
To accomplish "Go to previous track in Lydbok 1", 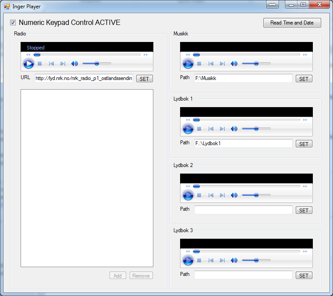I will click(x=211, y=129).
